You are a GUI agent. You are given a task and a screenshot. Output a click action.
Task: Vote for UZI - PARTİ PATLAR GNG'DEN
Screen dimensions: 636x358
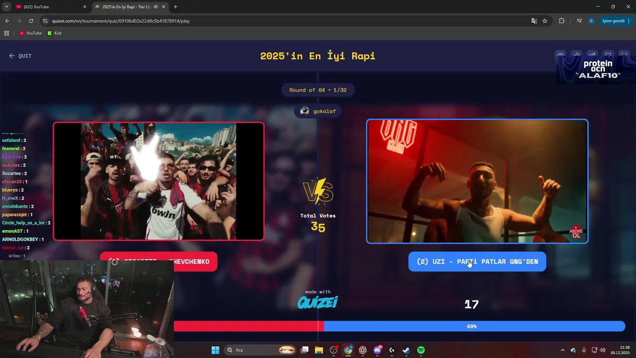(x=477, y=262)
